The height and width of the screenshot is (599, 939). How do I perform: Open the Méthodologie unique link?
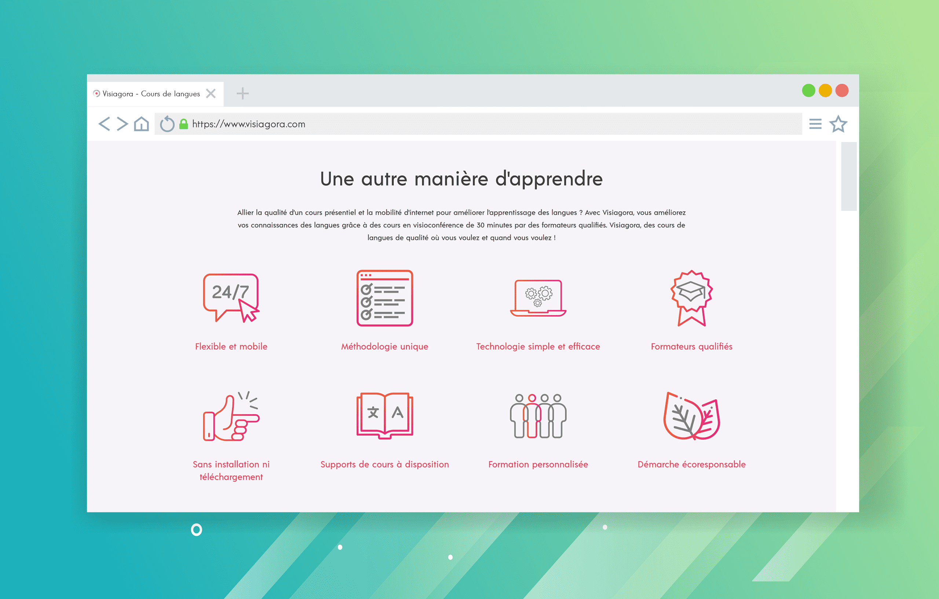[x=385, y=346]
